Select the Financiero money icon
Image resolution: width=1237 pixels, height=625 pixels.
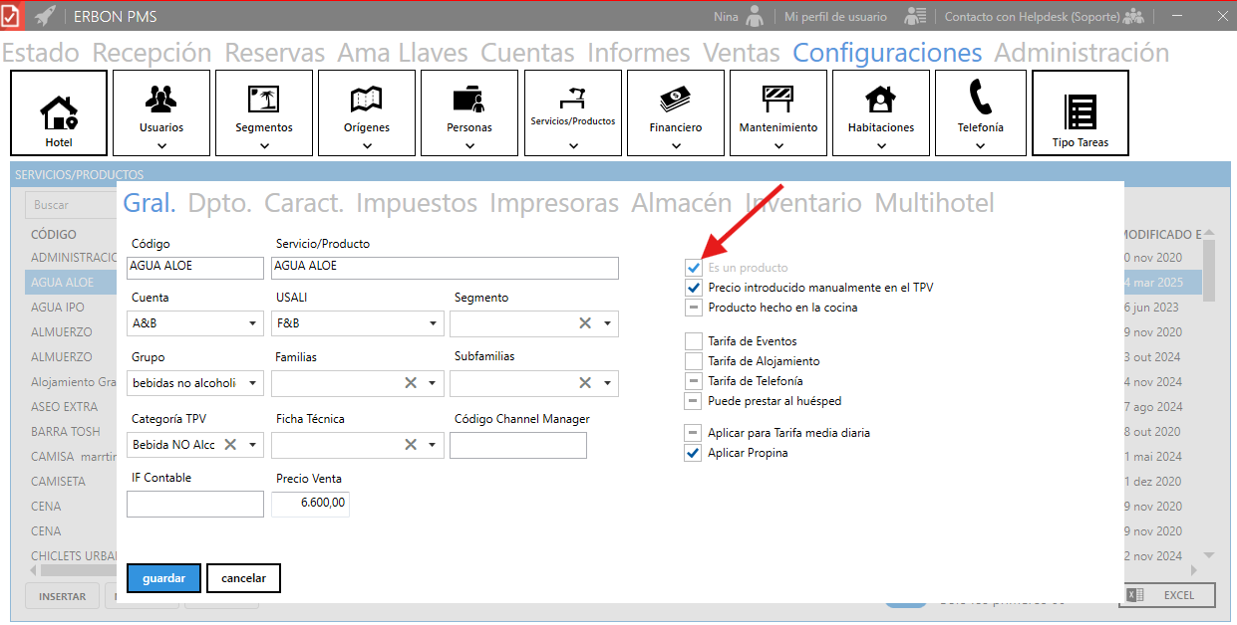675,100
